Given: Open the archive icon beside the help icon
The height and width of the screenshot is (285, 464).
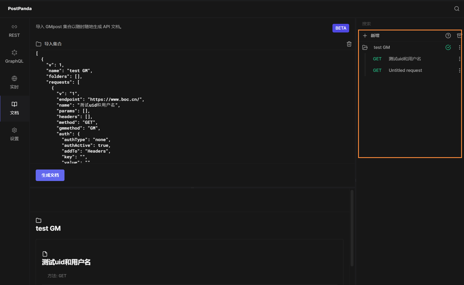Looking at the screenshot, I should coord(459,35).
